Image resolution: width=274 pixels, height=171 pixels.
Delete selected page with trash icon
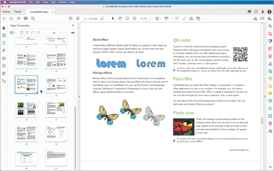tap(21, 32)
